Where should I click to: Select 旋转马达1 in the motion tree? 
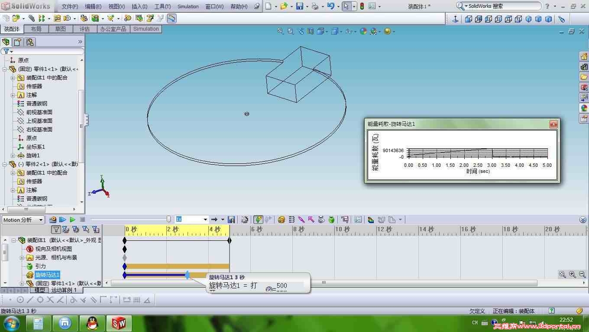pyautogui.click(x=48, y=275)
